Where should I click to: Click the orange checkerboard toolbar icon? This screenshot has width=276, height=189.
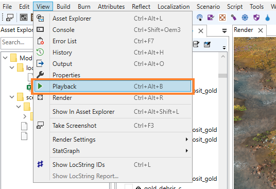pos(222,18)
